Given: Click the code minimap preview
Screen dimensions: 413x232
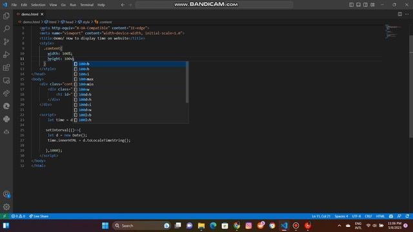Looking at the screenshot, I should coord(394,31).
